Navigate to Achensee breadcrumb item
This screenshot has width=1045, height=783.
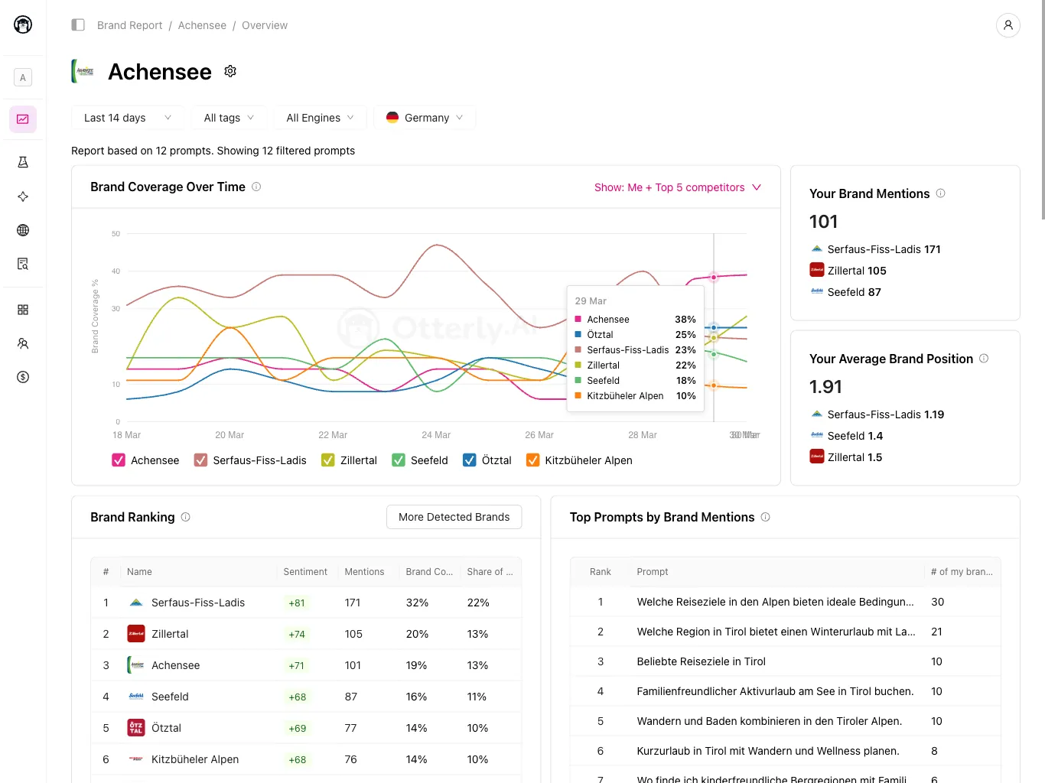pyautogui.click(x=202, y=25)
